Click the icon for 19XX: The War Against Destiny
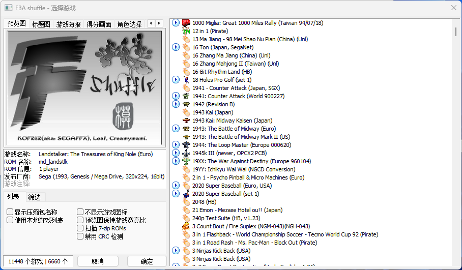The height and width of the screenshot is (270, 462). point(186,161)
